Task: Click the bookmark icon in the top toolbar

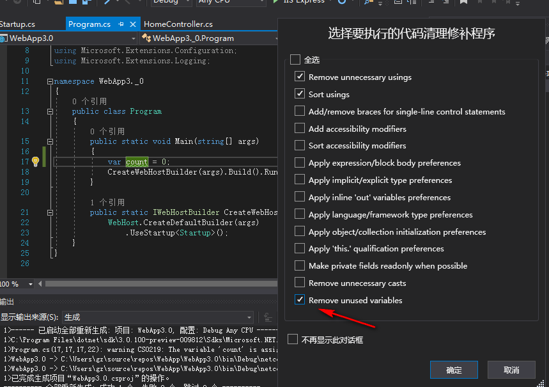Action: coord(463,2)
